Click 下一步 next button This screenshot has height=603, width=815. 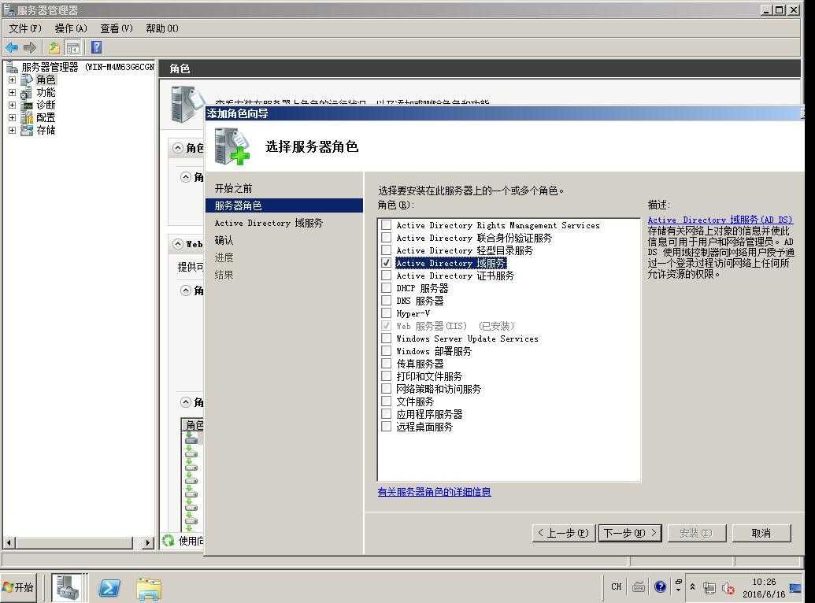630,533
